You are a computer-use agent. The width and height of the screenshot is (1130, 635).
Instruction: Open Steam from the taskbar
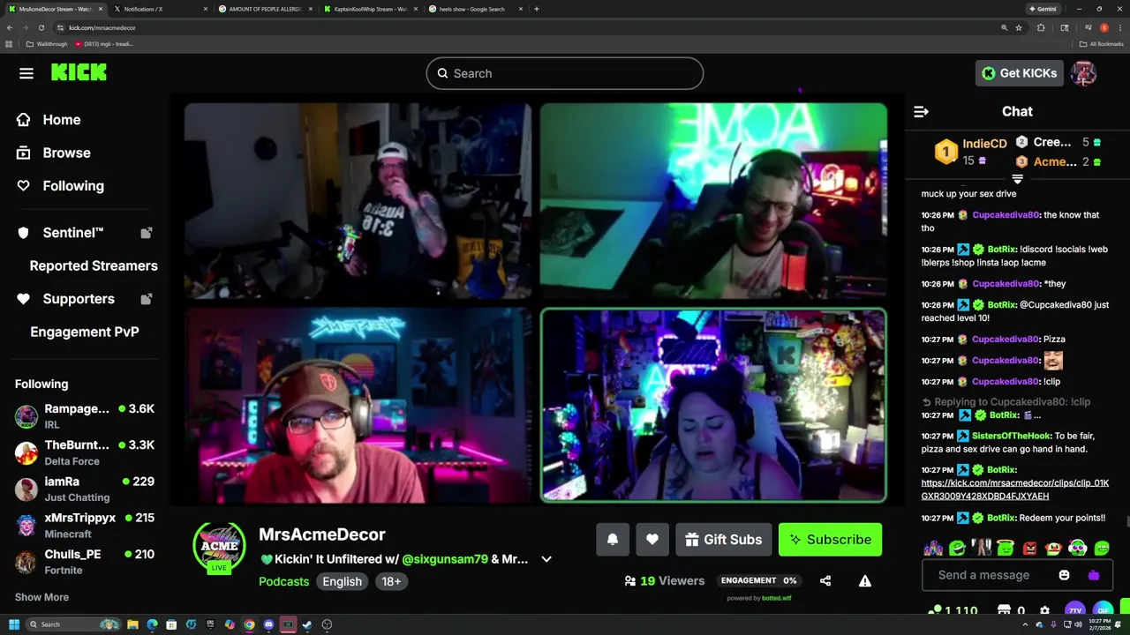coord(307,624)
